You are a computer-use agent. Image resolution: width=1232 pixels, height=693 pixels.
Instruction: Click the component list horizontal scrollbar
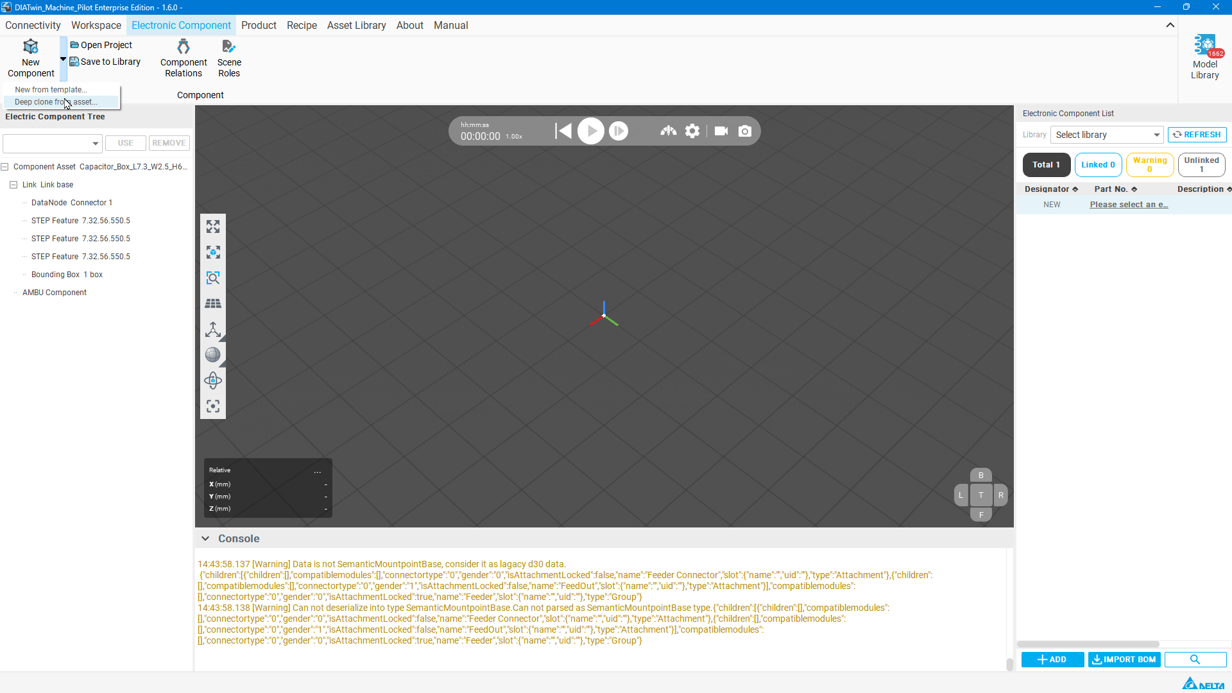[1088, 644]
